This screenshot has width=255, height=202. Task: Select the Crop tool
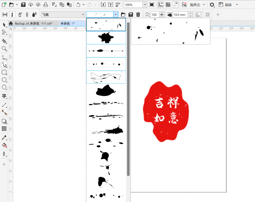point(4,41)
